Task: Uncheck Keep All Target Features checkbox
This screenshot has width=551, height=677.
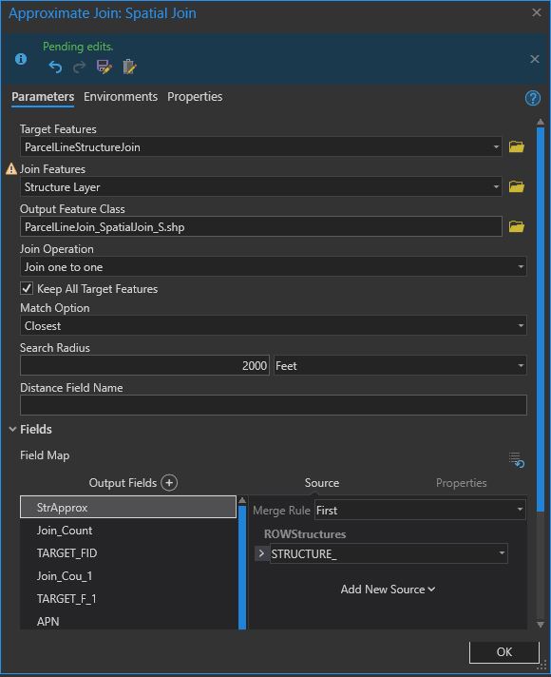Action: tap(27, 288)
